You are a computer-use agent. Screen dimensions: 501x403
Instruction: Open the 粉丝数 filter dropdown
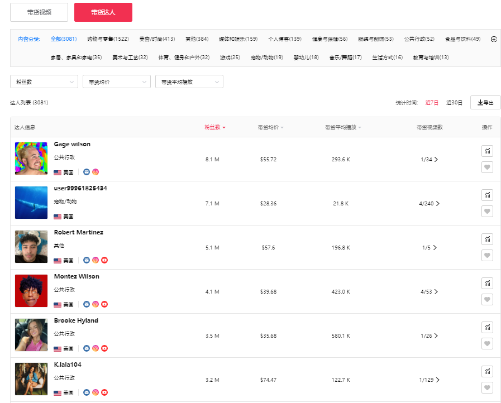click(x=44, y=81)
